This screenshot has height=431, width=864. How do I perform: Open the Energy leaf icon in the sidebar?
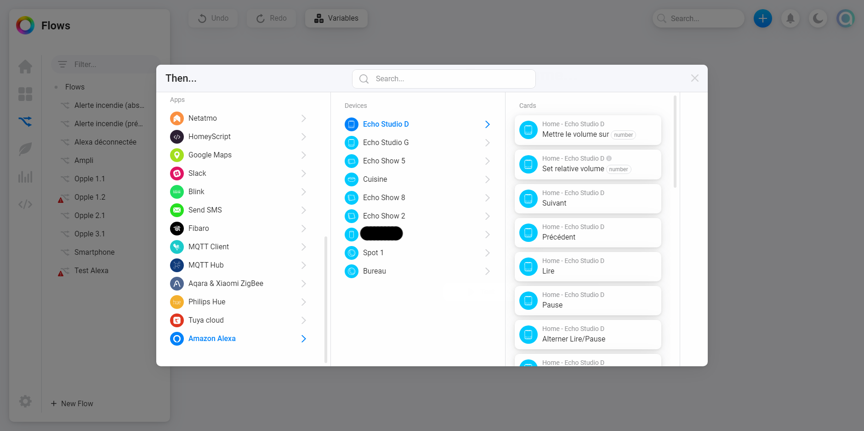(25, 149)
